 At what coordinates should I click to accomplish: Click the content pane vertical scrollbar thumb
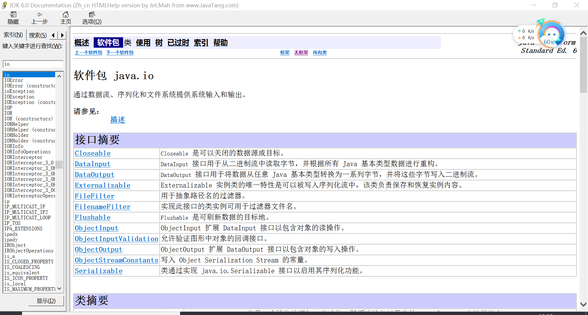583,65
